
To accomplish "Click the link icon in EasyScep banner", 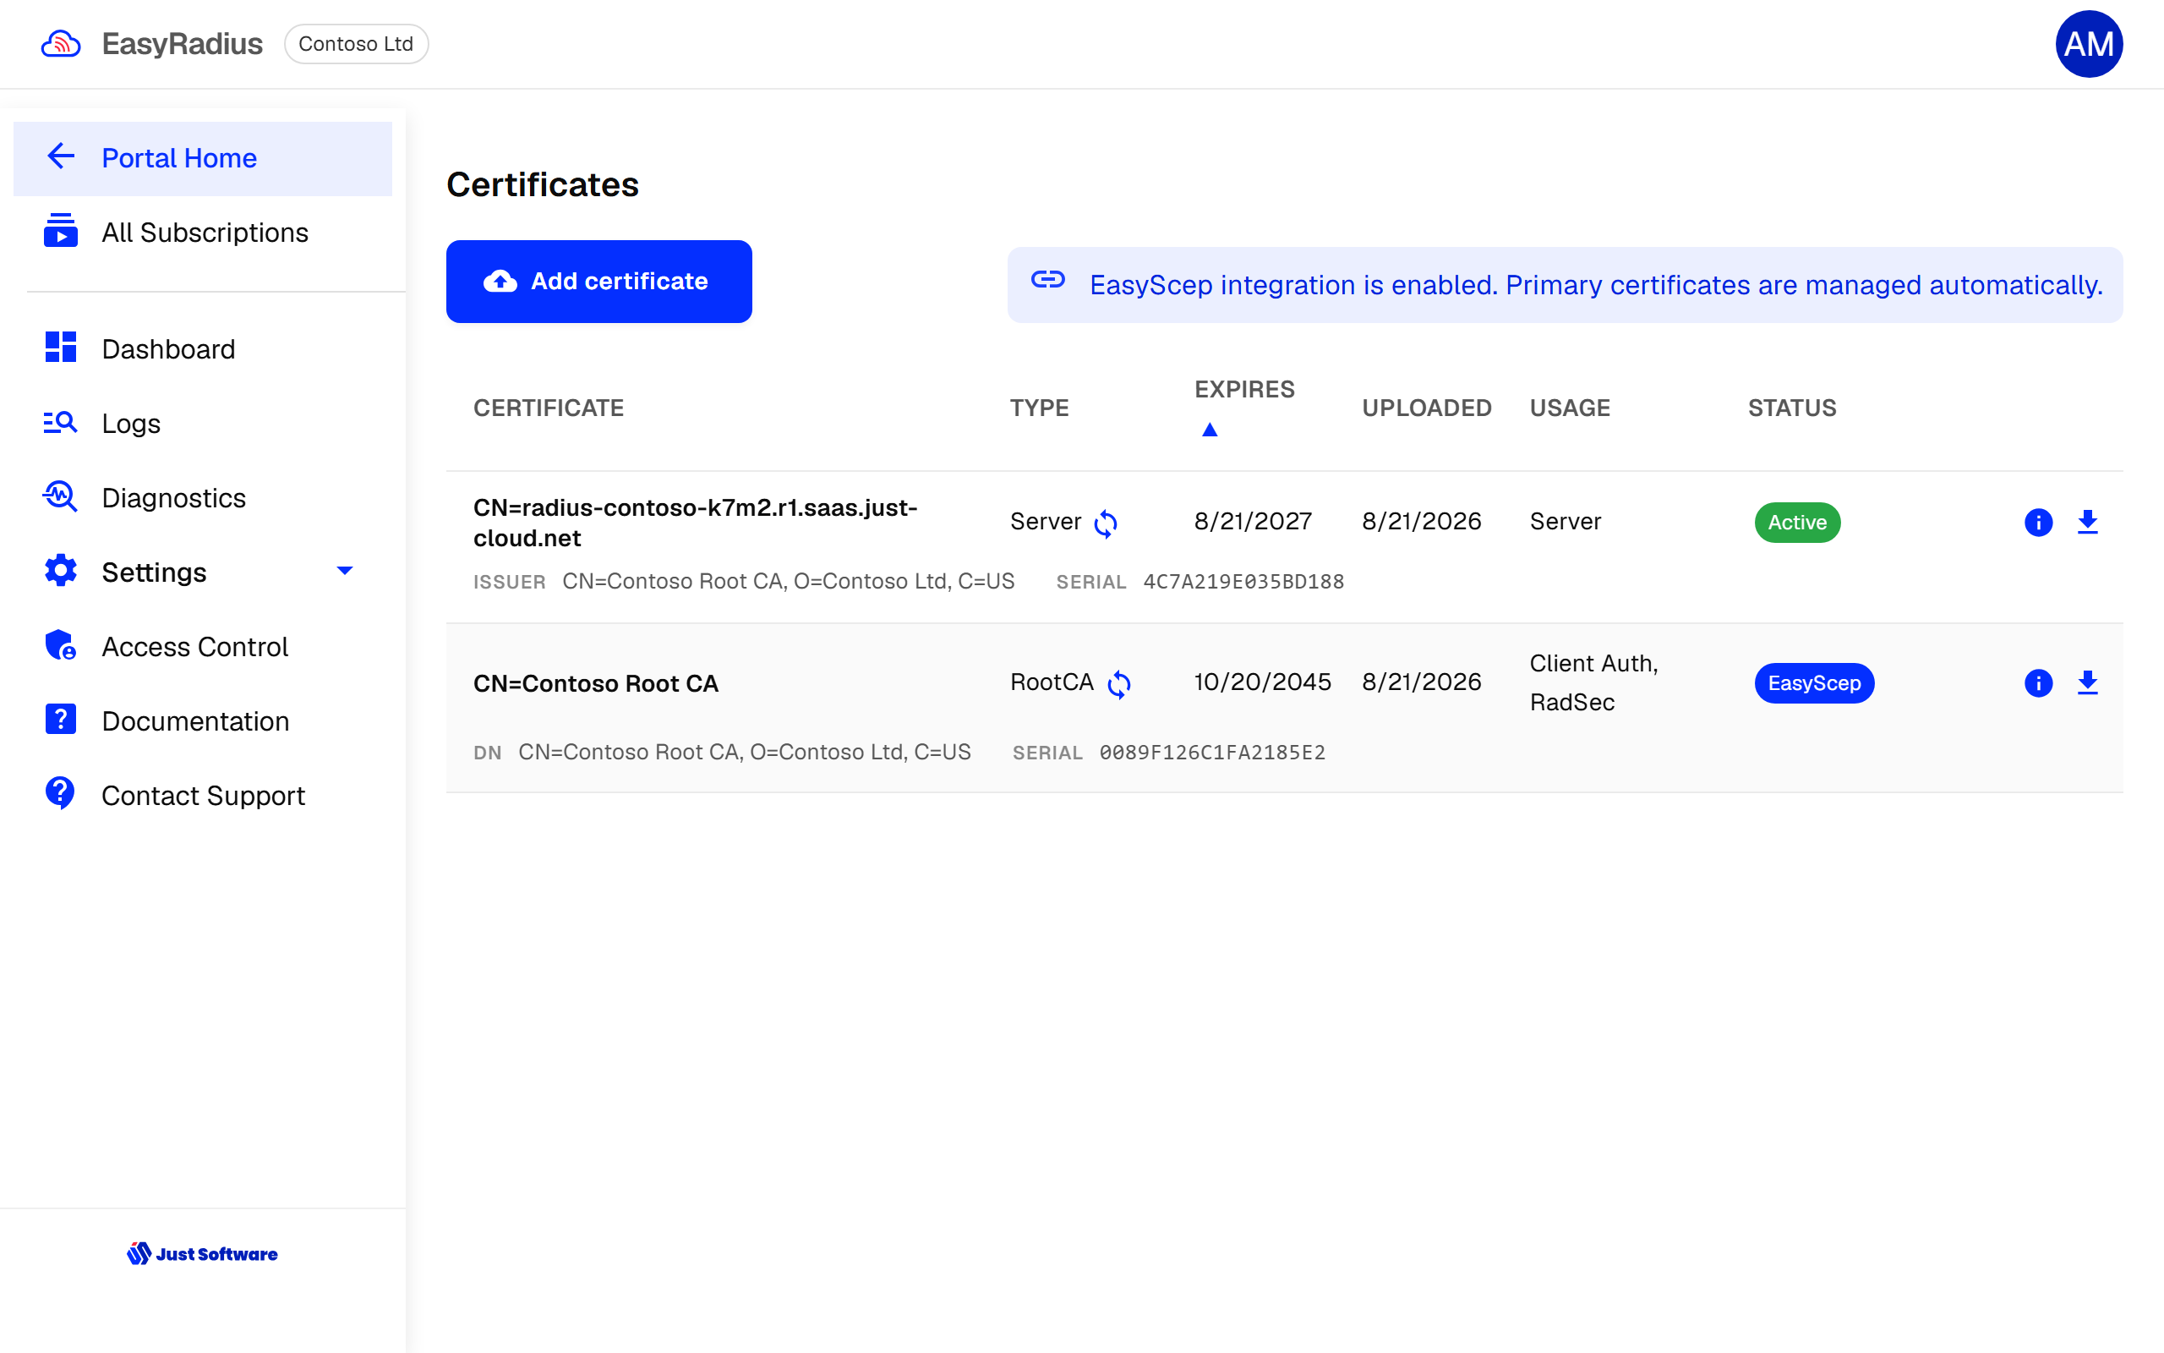I will (x=1048, y=280).
